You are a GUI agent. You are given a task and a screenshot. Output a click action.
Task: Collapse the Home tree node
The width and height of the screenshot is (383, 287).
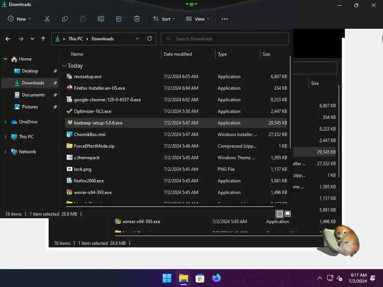tap(5, 59)
